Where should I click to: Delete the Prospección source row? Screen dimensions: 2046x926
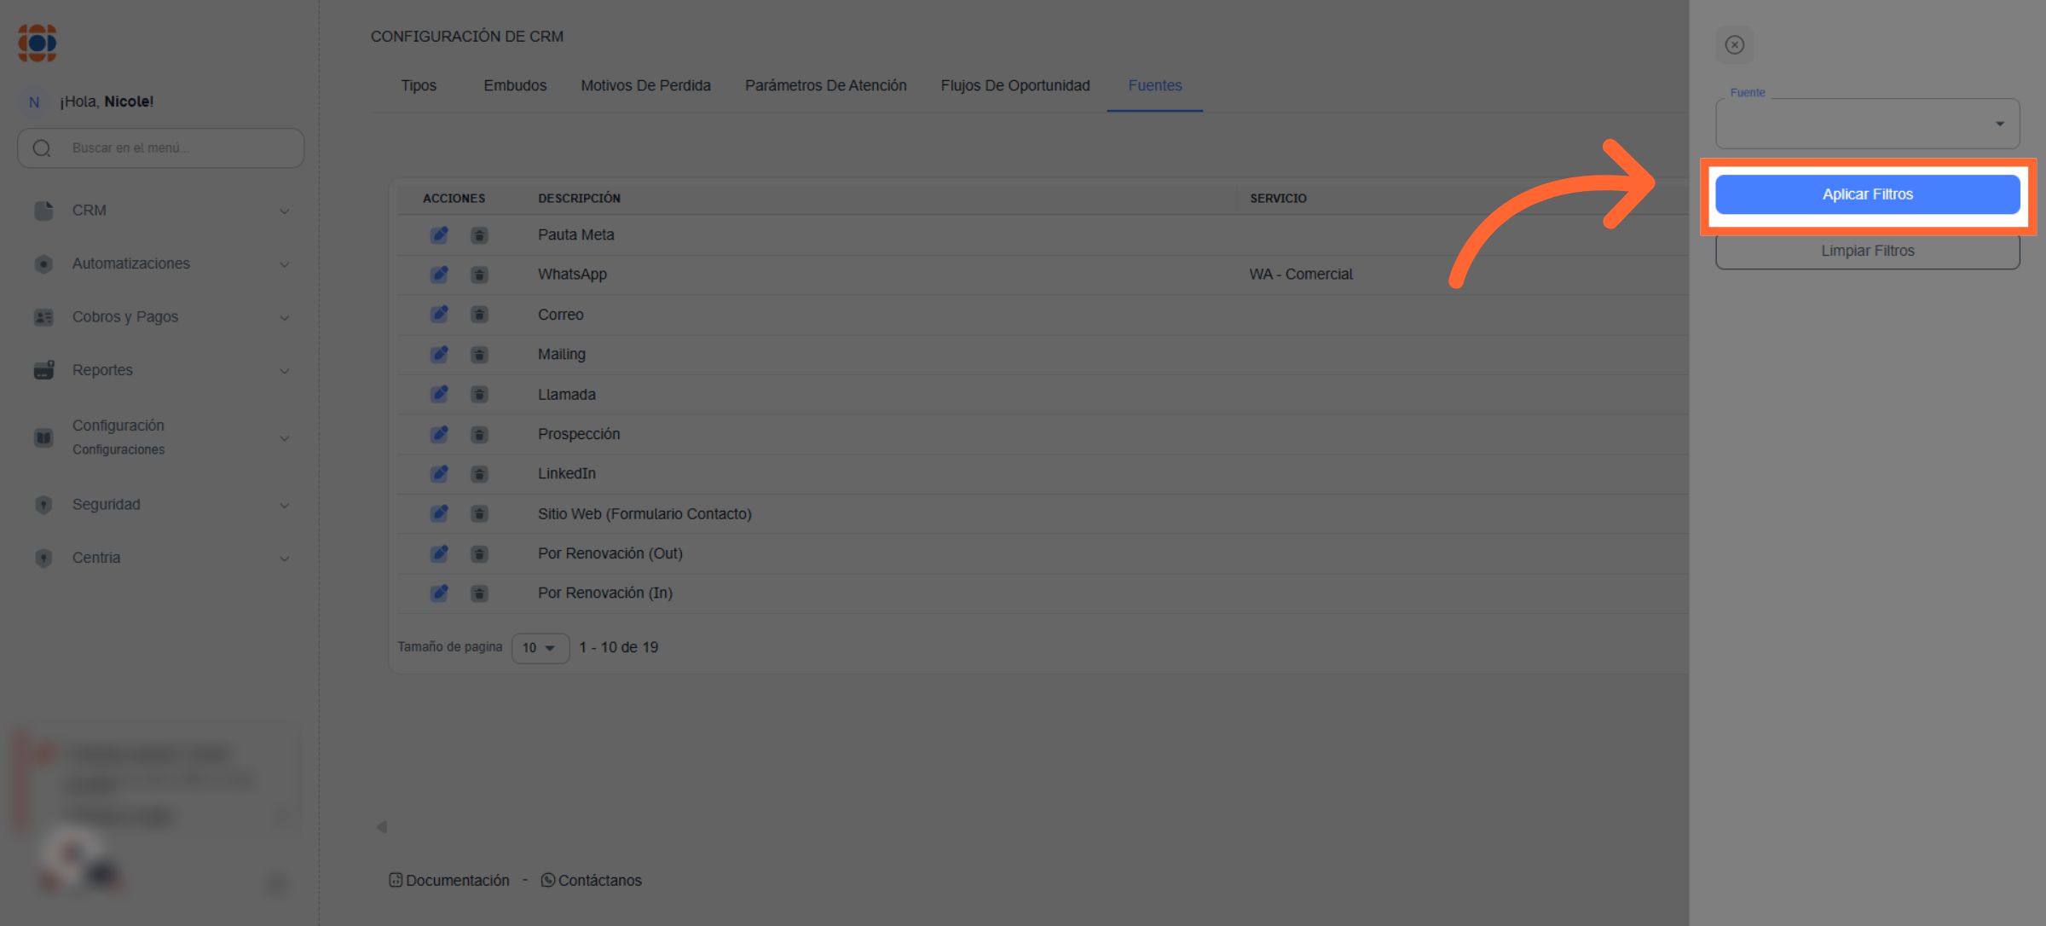[x=479, y=435]
